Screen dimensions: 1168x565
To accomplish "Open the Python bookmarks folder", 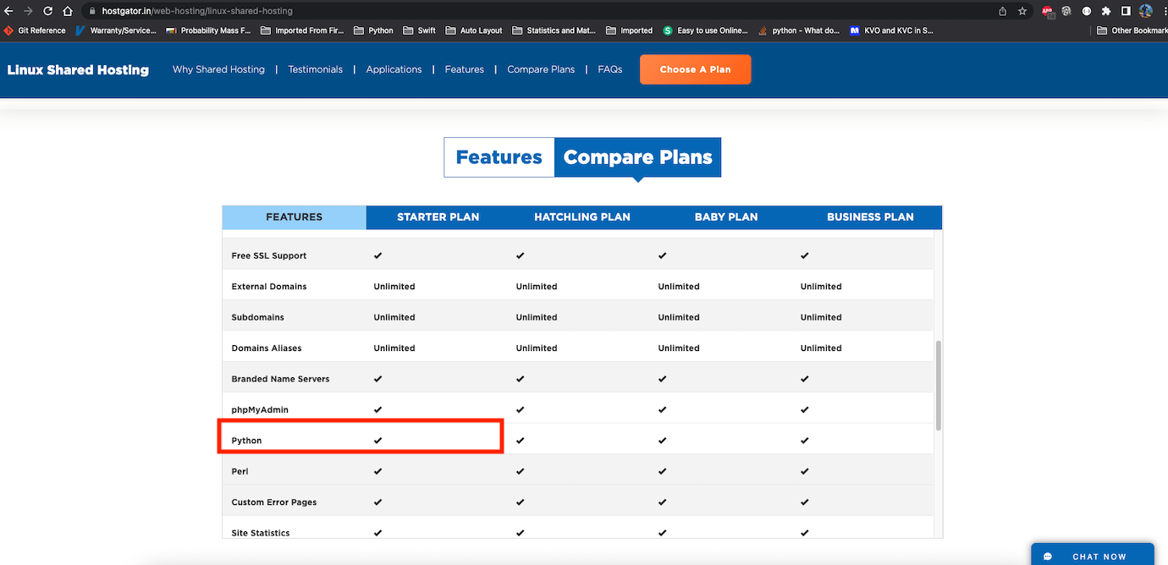I will (x=373, y=30).
